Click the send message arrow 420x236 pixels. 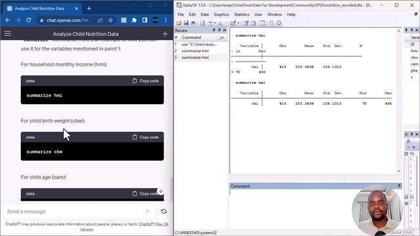(147, 211)
